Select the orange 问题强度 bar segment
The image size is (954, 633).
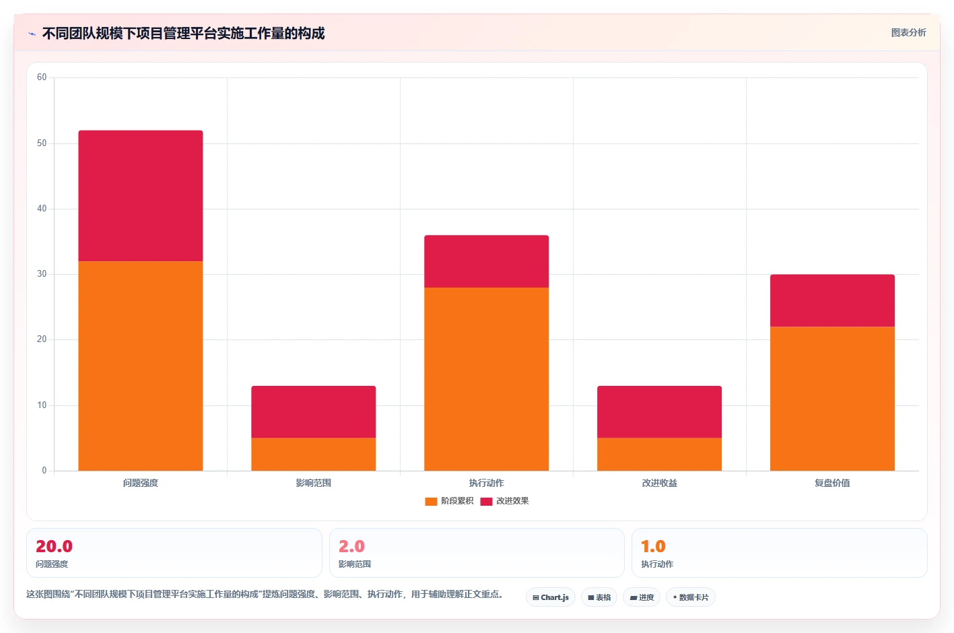(x=141, y=366)
